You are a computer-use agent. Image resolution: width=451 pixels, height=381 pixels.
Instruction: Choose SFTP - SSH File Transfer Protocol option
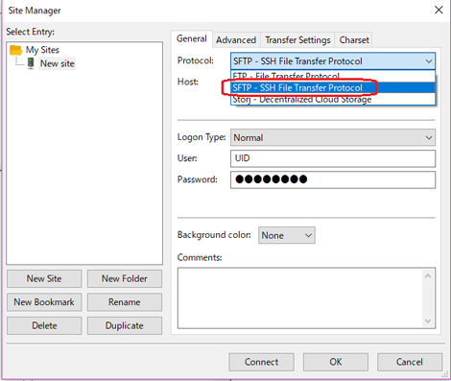(333, 87)
